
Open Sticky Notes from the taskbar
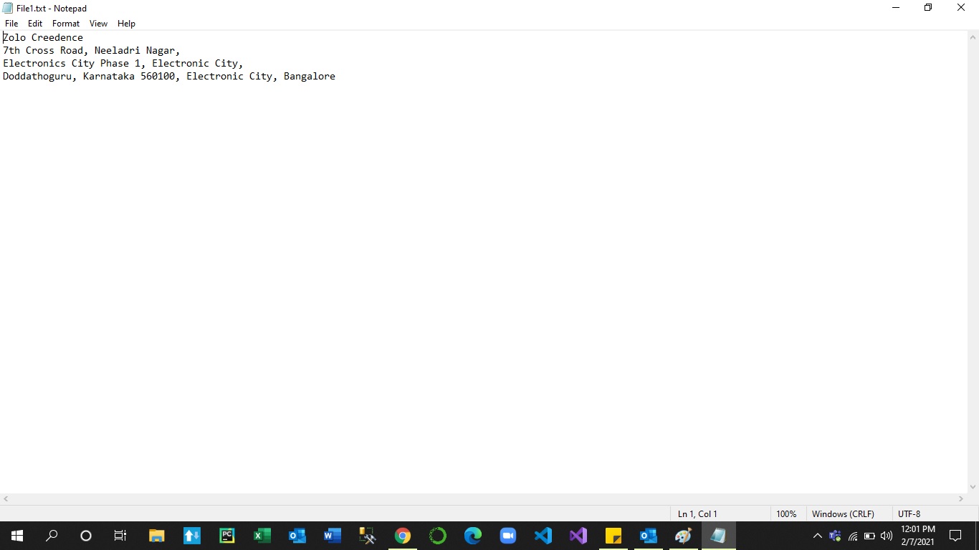(x=613, y=536)
